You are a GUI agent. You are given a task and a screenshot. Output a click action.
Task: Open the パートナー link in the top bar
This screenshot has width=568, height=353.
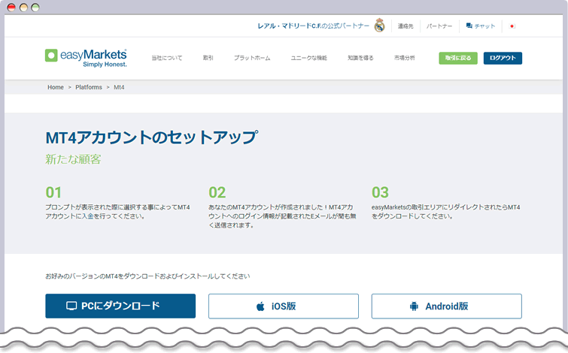[x=439, y=26]
